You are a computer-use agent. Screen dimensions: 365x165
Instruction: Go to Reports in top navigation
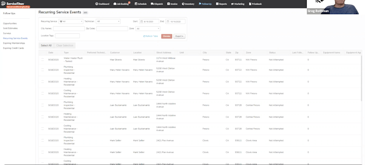pos(221,4)
